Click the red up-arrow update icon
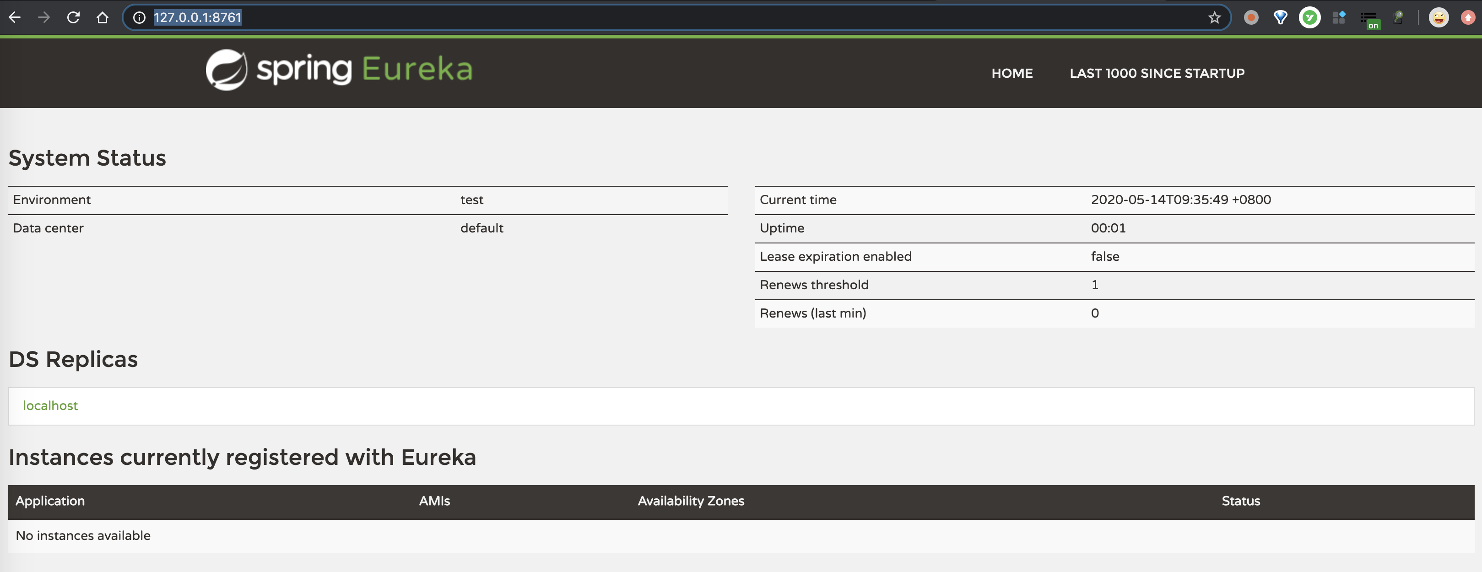 [x=1468, y=17]
